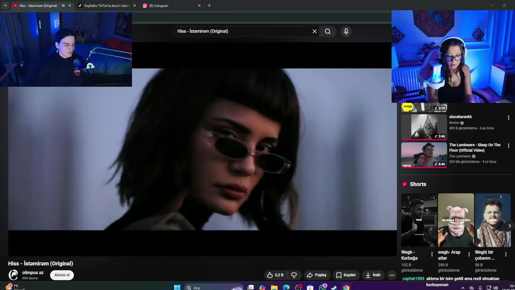Open a new Chrome tab with the plus button
This screenshot has height=290, width=515.
[x=209, y=6]
